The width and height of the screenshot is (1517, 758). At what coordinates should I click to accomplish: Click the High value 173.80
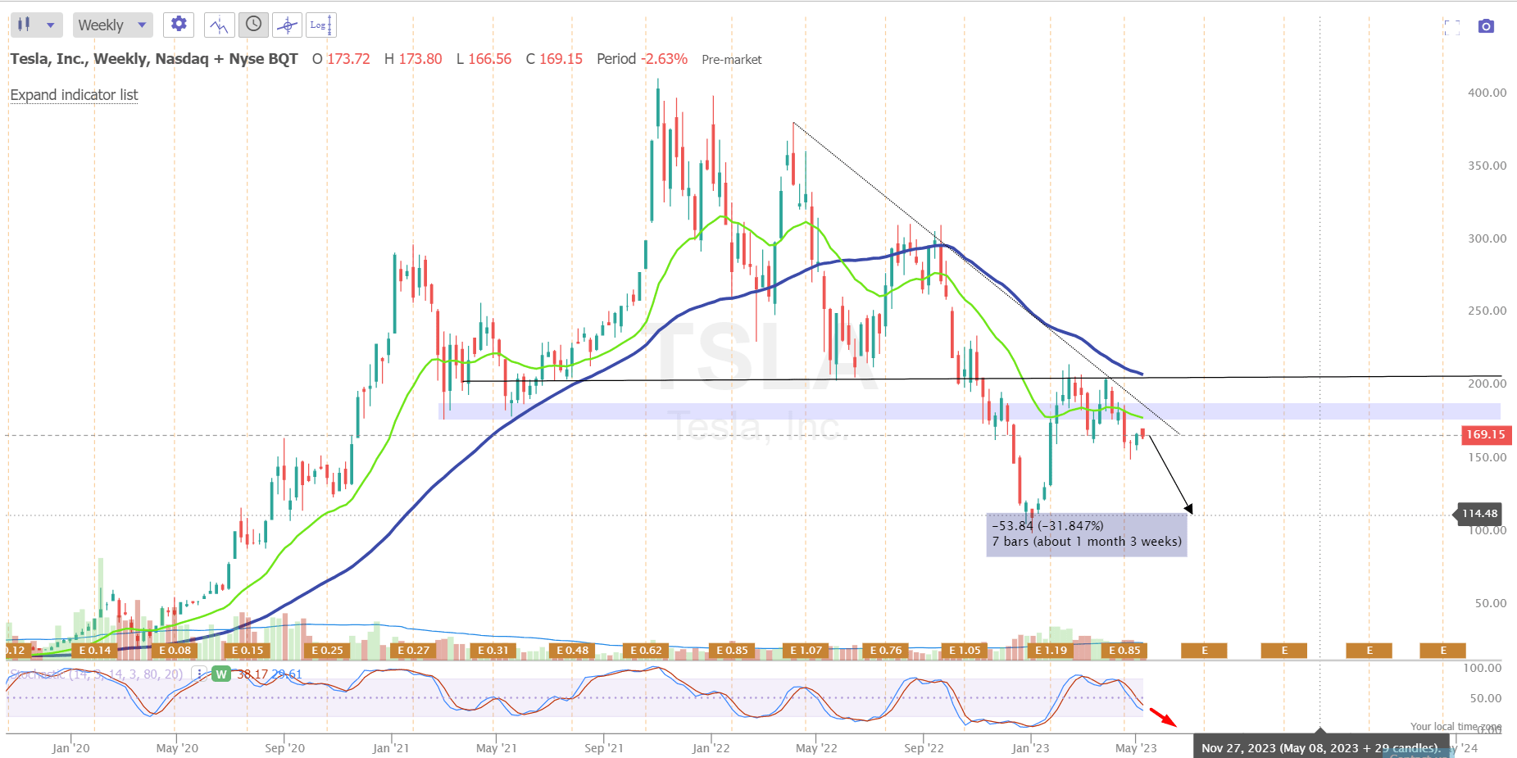tap(420, 59)
